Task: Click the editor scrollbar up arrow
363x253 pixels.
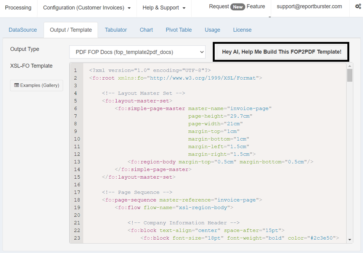Action: [x=350, y=66]
